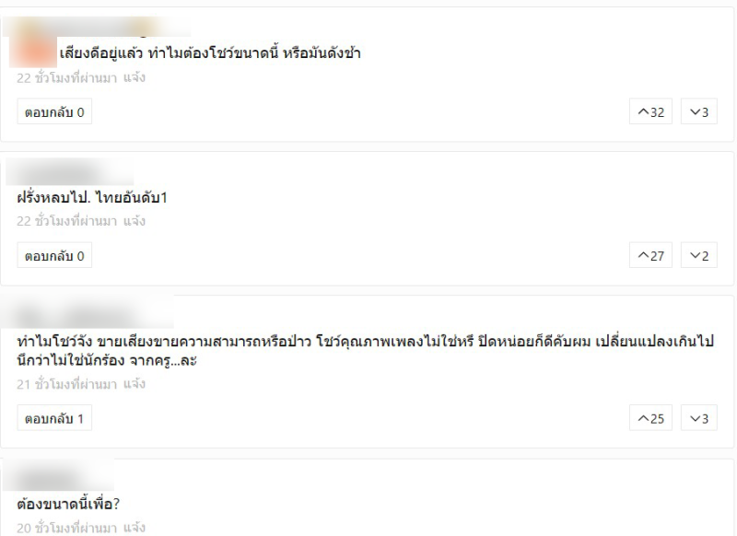Expand replies with ตอบกลับ 1 button
Viewport: 737px width, 536px height.
(54, 418)
